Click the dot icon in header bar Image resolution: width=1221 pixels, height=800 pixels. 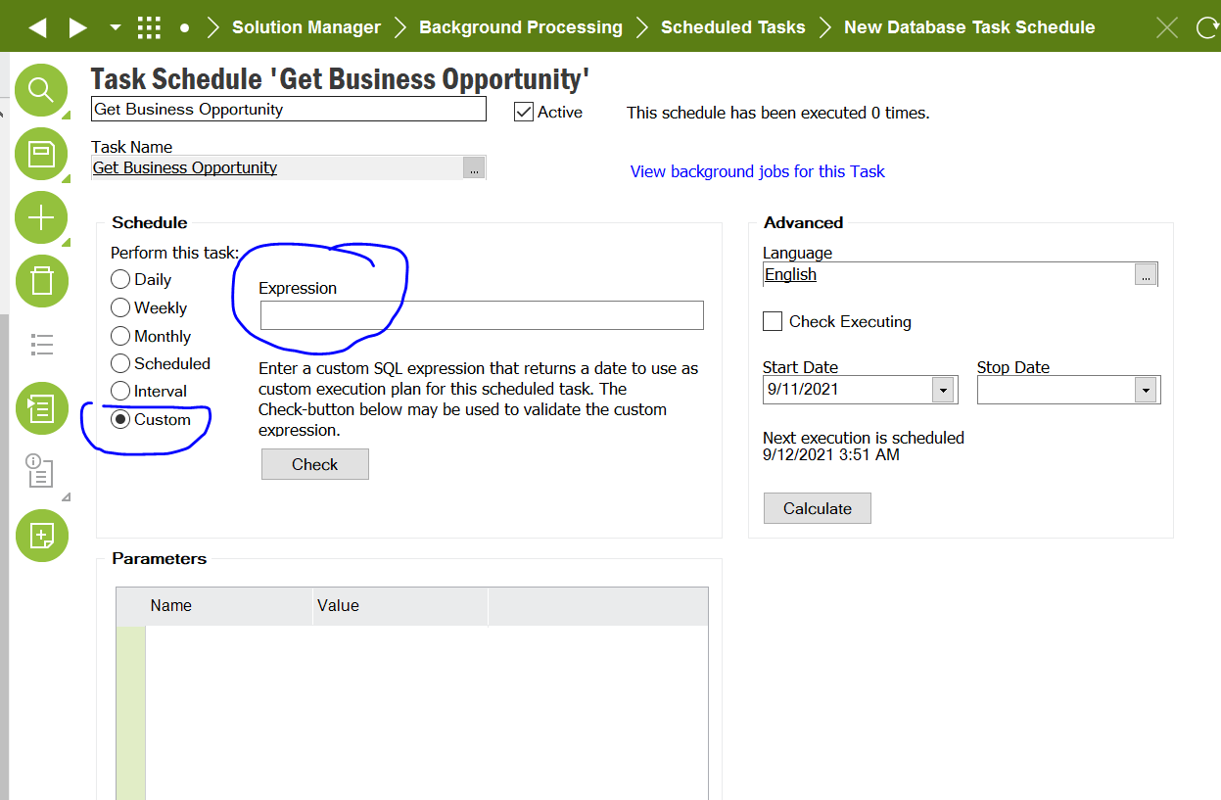coord(184,28)
